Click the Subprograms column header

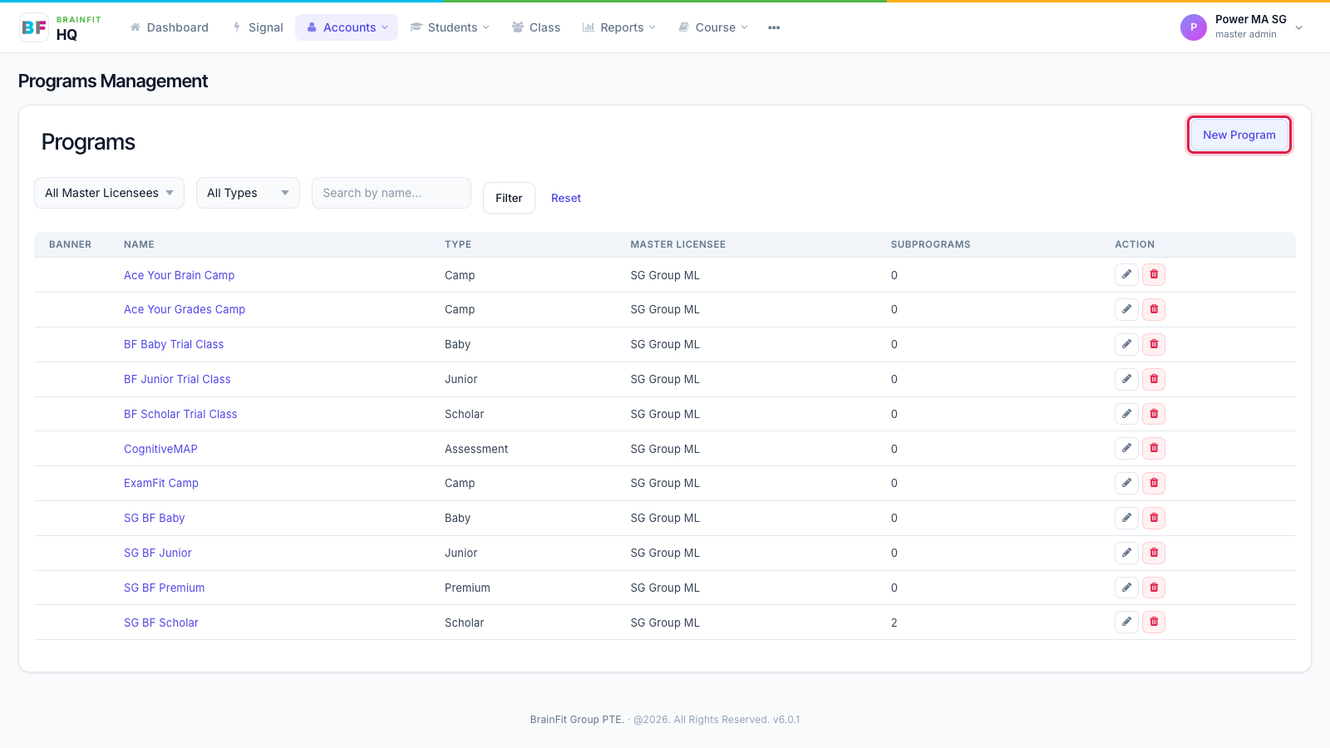pos(930,244)
